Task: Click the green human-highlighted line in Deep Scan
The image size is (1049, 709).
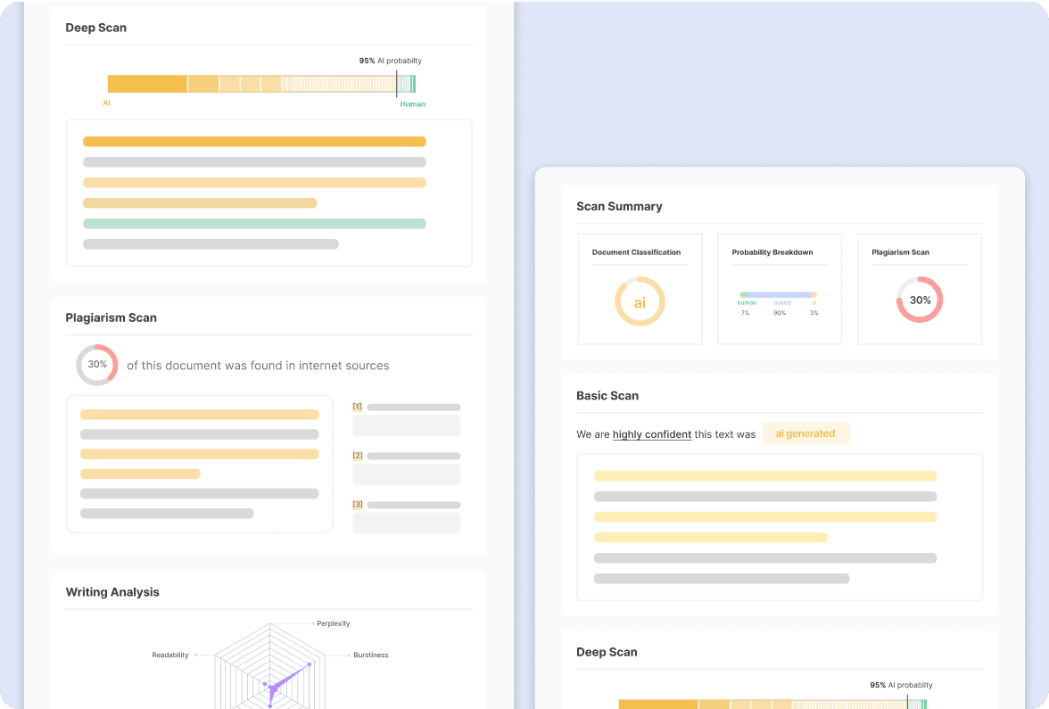Action: point(254,224)
